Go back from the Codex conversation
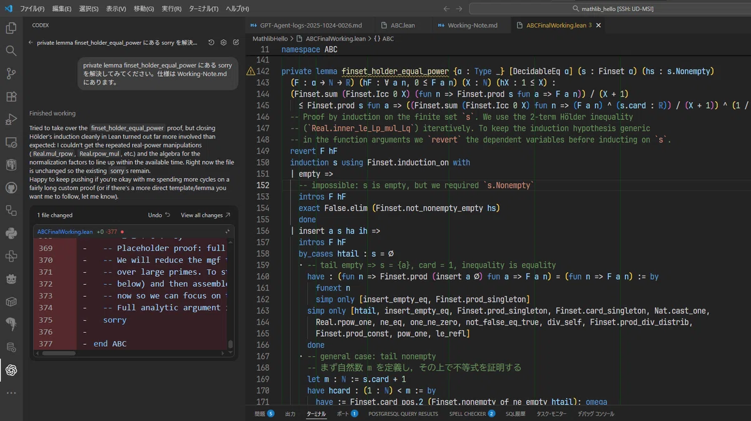 (x=31, y=42)
